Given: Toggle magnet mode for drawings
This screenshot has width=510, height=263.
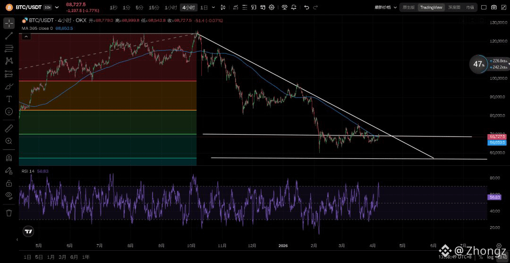Looking at the screenshot, I should pyautogui.click(x=9, y=158).
